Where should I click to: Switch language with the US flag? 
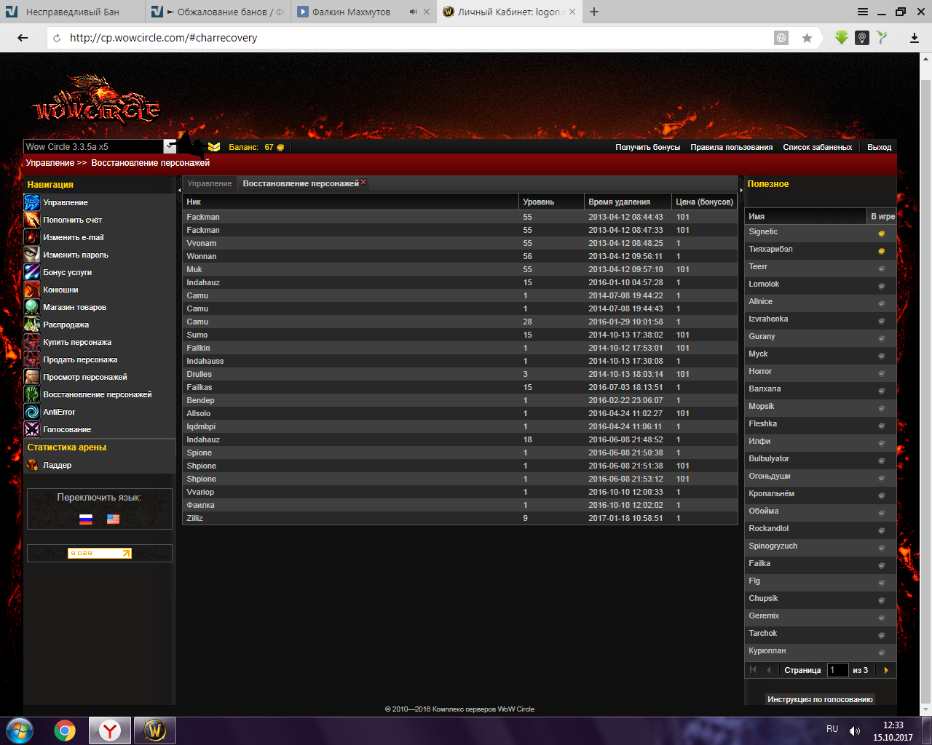click(113, 519)
